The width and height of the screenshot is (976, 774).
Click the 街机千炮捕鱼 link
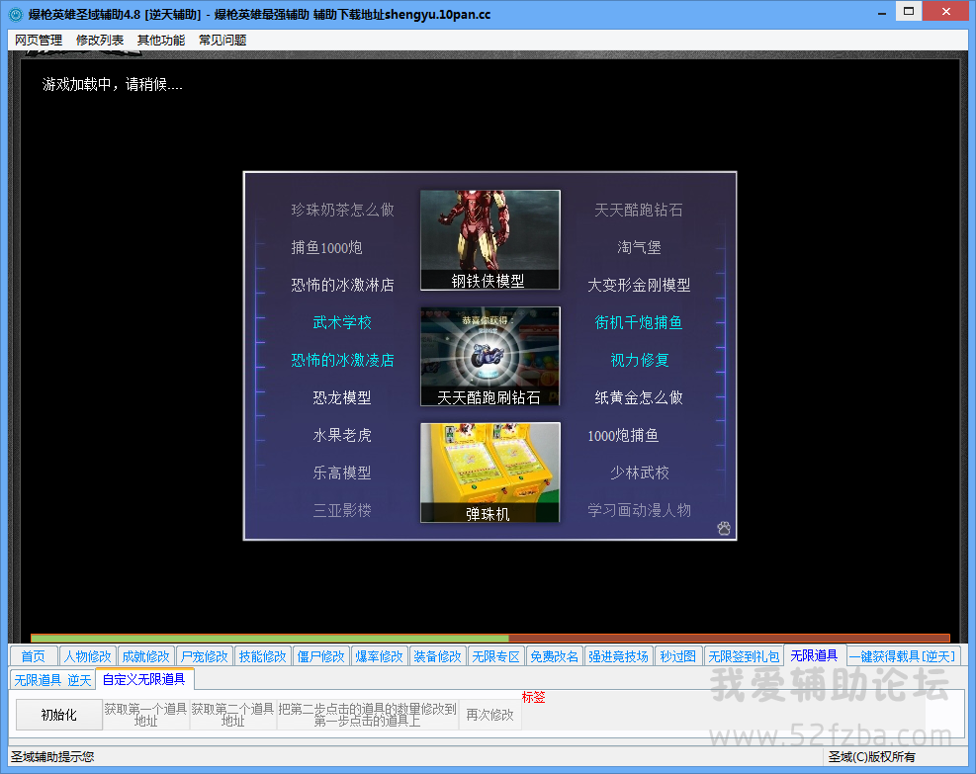(639, 322)
